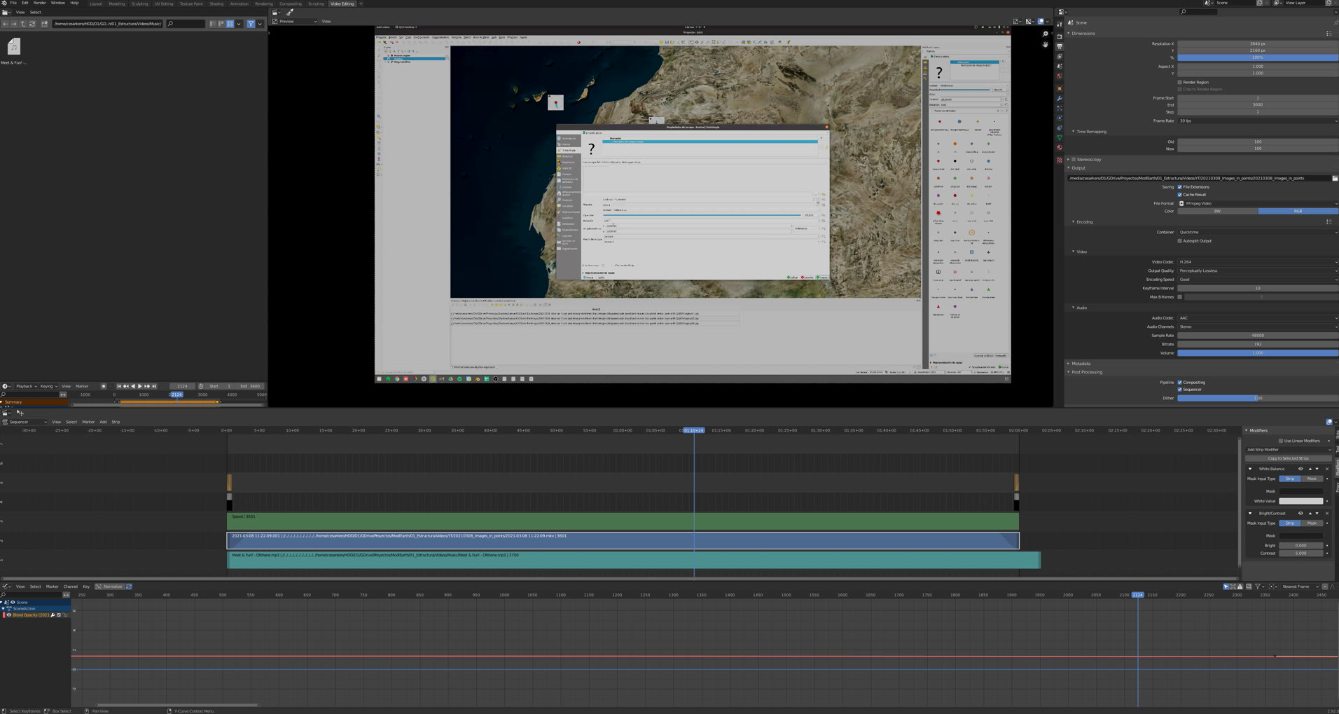Click the White Value color swatch

(x=1301, y=501)
